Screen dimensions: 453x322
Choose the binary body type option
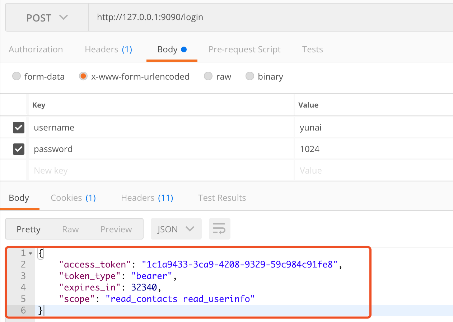click(250, 76)
